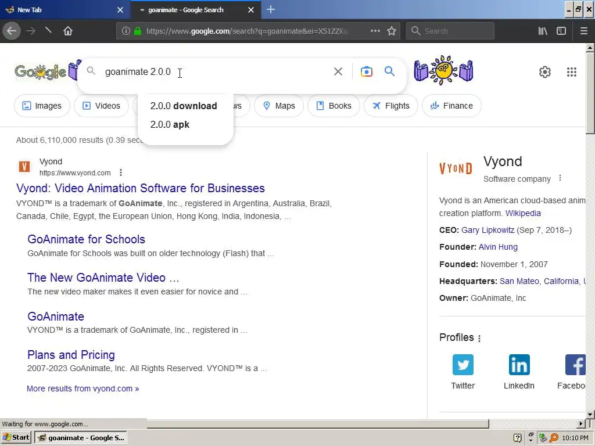Click the Vyond logo in knowledge panel

coord(456,168)
